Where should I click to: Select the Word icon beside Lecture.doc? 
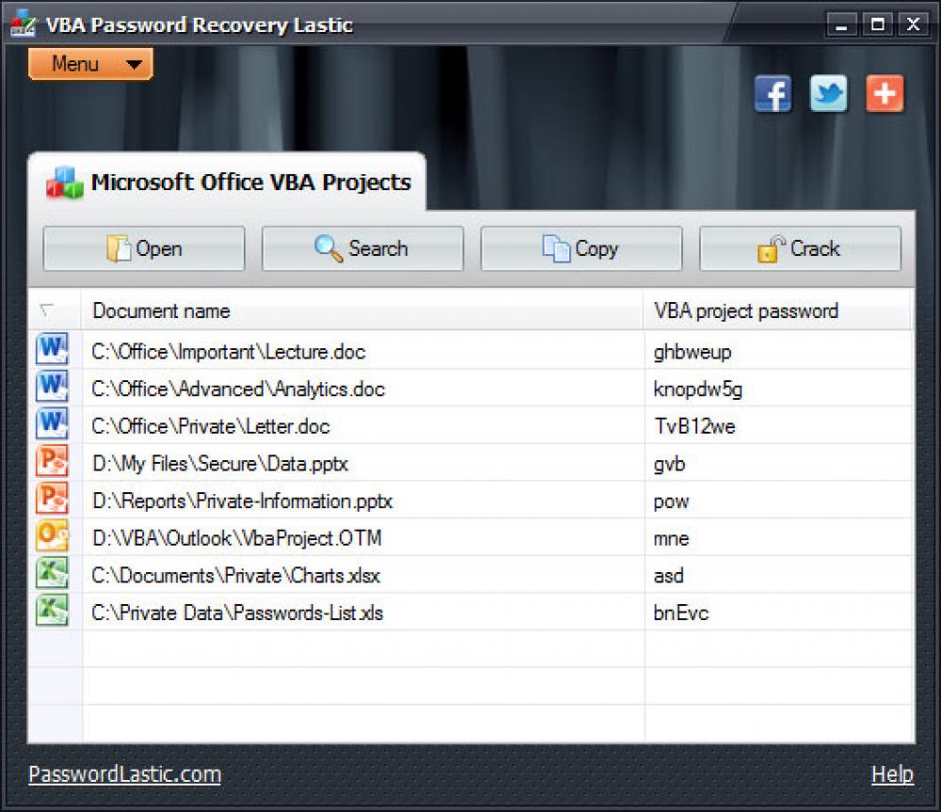click(52, 349)
